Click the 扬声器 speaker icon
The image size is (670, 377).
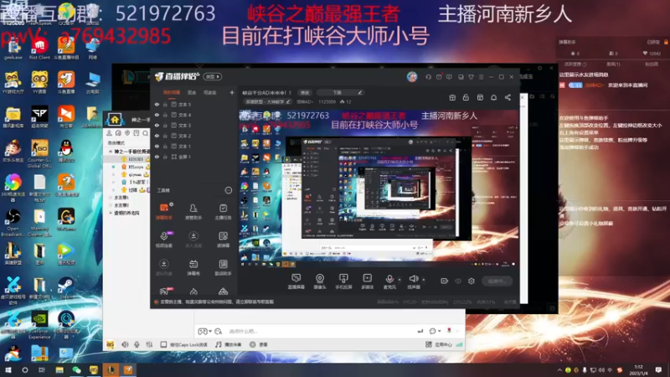pos(414,279)
